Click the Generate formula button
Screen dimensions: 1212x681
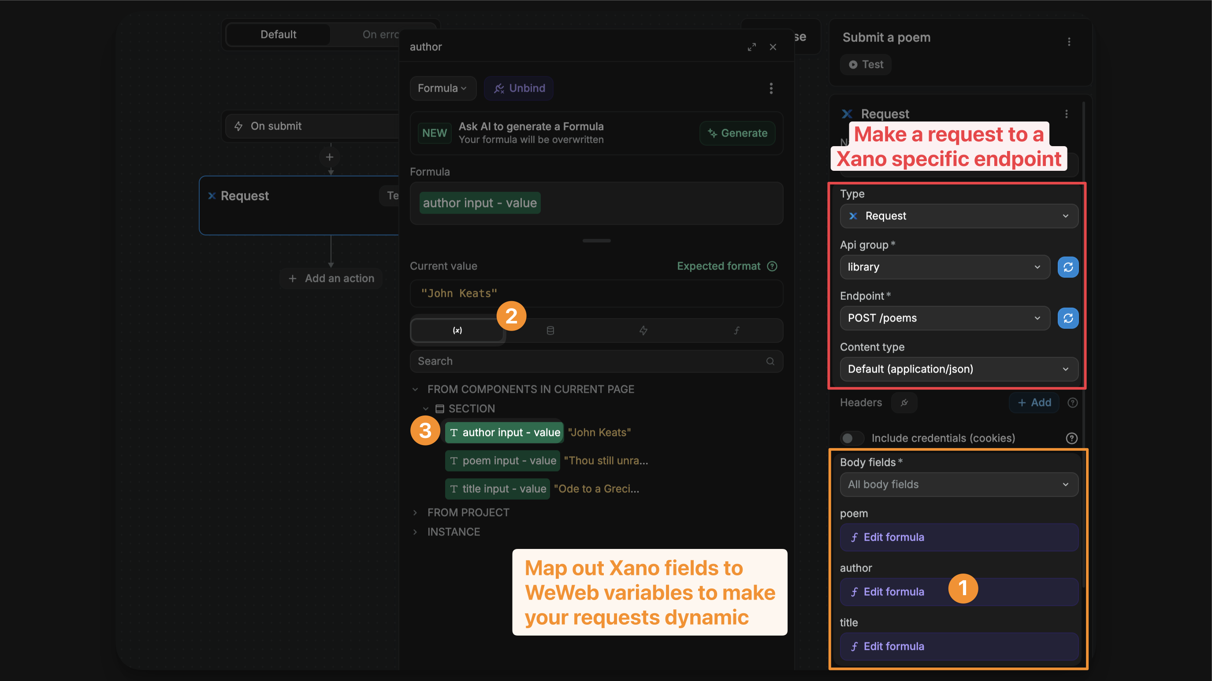[x=737, y=133]
